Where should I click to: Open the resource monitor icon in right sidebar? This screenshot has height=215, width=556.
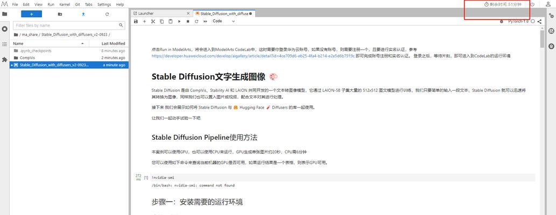click(551, 31)
